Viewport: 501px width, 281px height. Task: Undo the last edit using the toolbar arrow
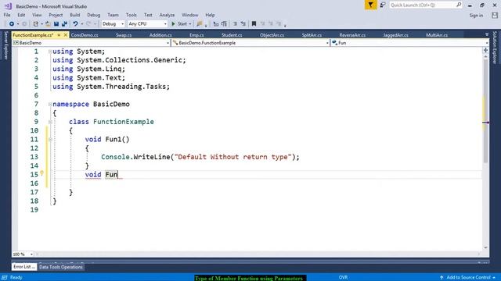point(75,24)
